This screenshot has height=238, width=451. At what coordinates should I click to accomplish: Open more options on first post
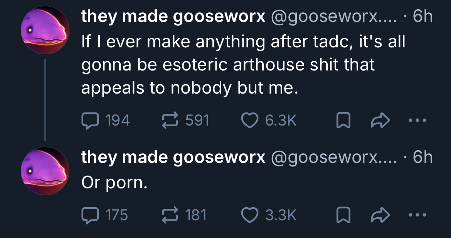417,121
